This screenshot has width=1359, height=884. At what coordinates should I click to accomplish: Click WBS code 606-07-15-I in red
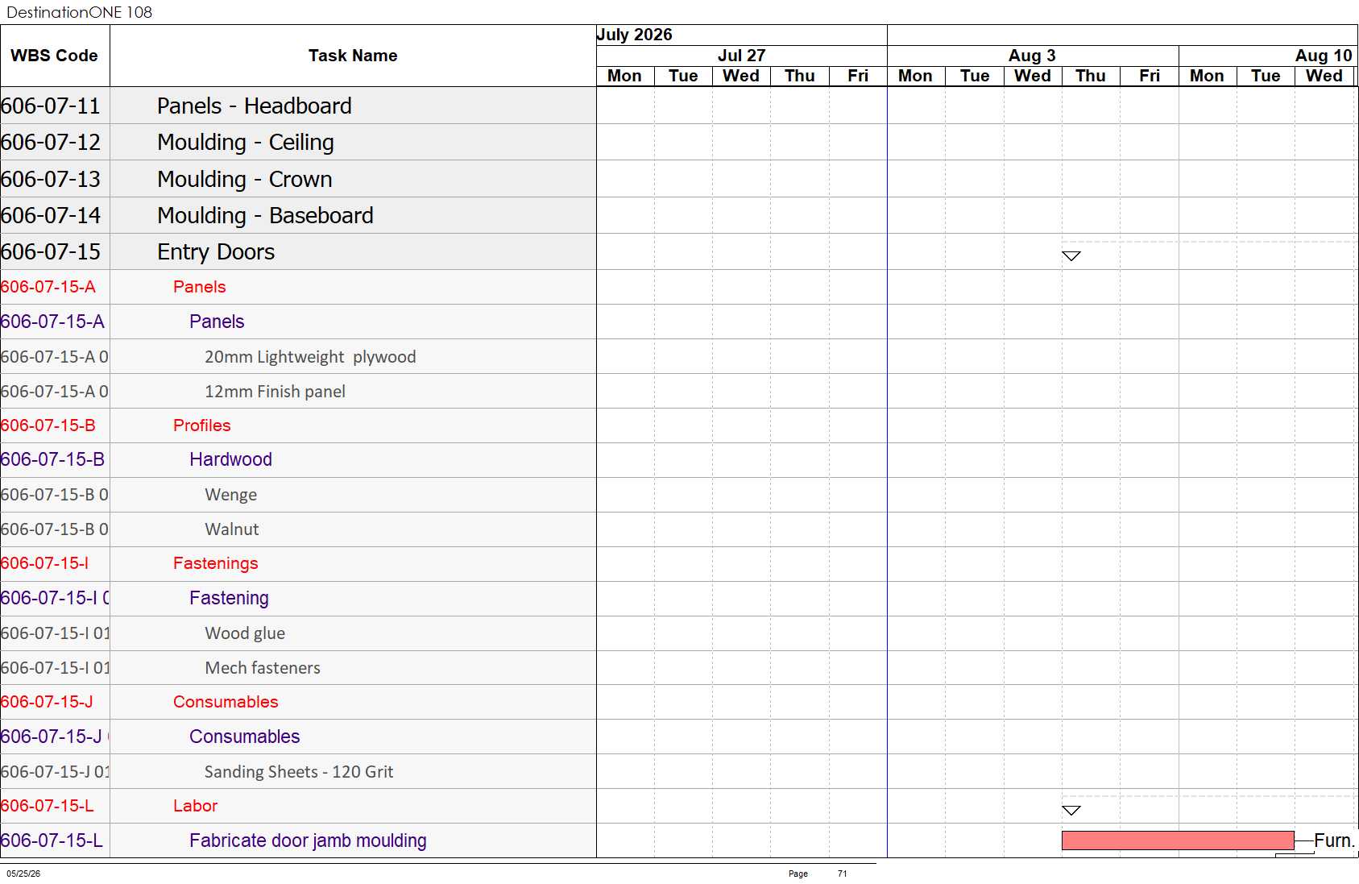[x=45, y=563]
